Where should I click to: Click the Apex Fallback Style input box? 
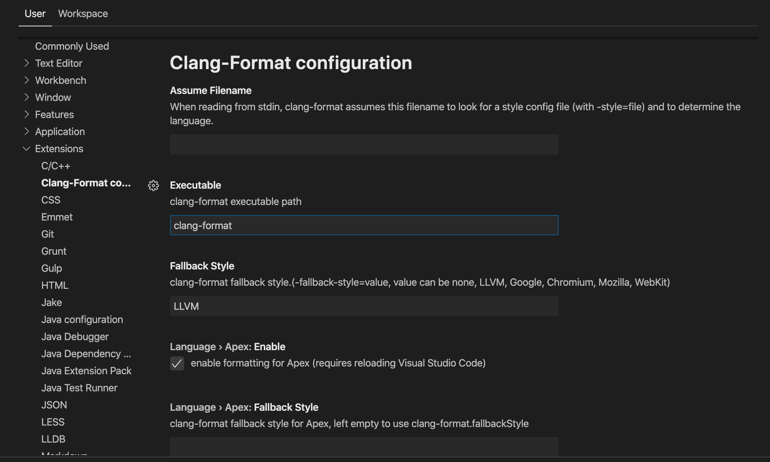click(364, 446)
